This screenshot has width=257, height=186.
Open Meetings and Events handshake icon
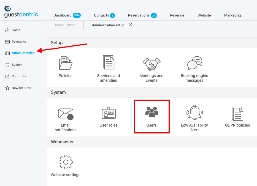[152, 64]
